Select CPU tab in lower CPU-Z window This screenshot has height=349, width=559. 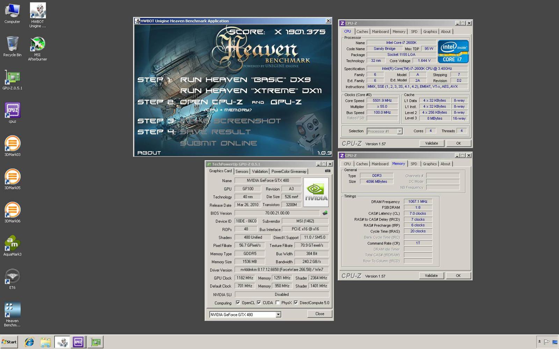[347, 164]
